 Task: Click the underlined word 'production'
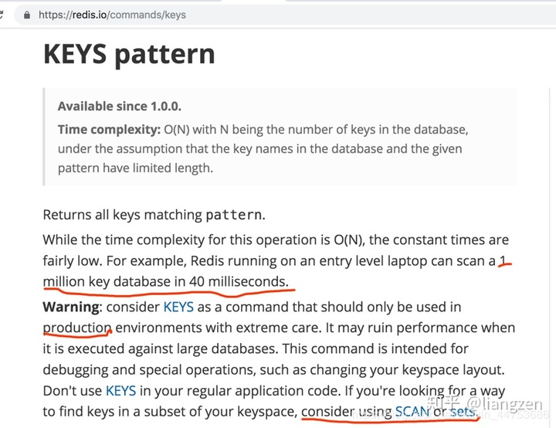[x=76, y=328]
